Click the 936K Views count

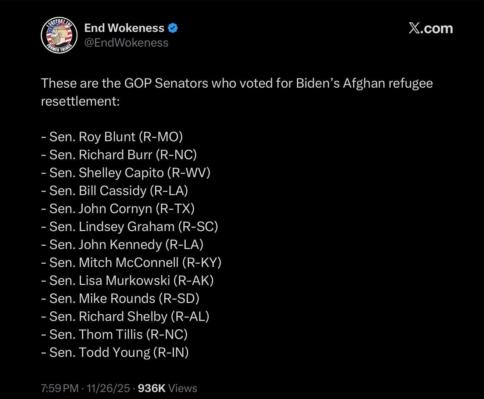coord(167,388)
